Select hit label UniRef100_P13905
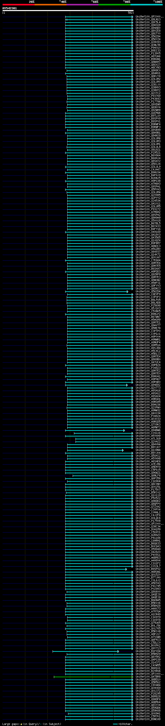Image resolution: width=165 pixels, height=726 pixels. point(148,54)
